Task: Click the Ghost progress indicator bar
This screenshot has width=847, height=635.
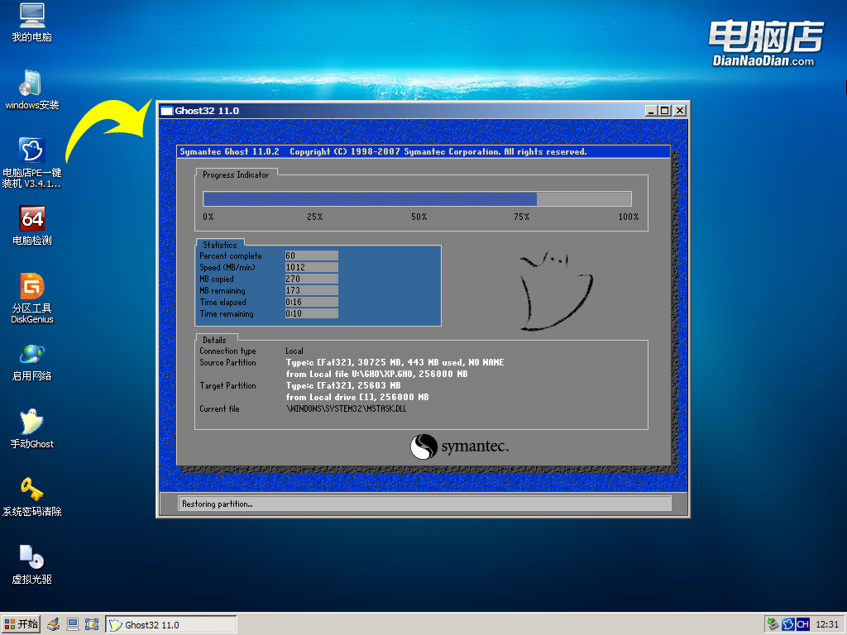Action: 417,199
